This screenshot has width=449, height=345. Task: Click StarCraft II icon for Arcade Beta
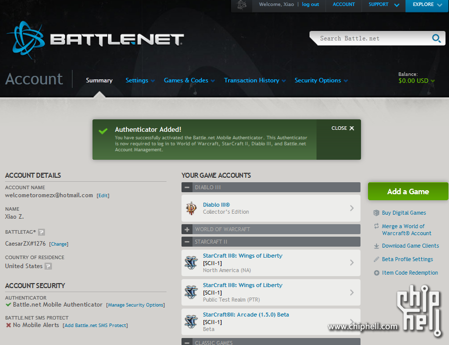tap(191, 322)
